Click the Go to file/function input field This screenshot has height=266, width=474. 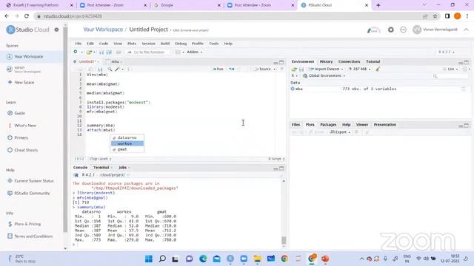pyautogui.click(x=148, y=52)
